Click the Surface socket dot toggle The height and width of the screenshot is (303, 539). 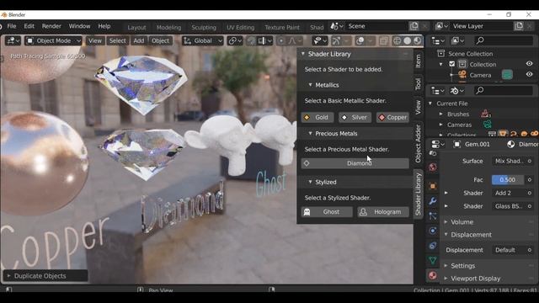tap(530, 161)
